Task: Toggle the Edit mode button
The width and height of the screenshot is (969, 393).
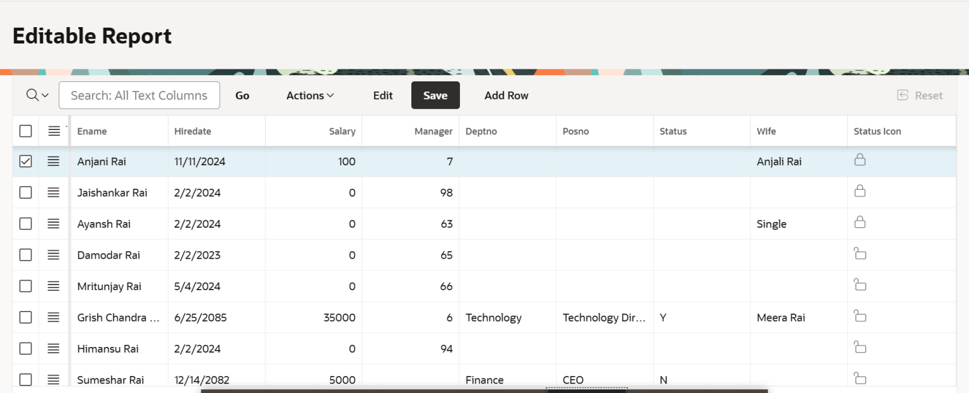Action: [x=383, y=95]
